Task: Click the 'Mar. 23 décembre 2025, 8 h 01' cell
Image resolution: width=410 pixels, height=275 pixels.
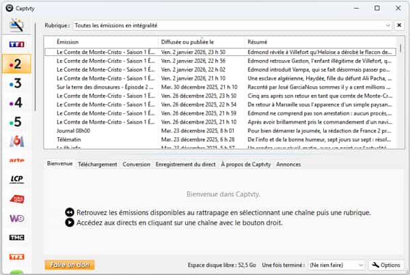Action: coord(197,131)
